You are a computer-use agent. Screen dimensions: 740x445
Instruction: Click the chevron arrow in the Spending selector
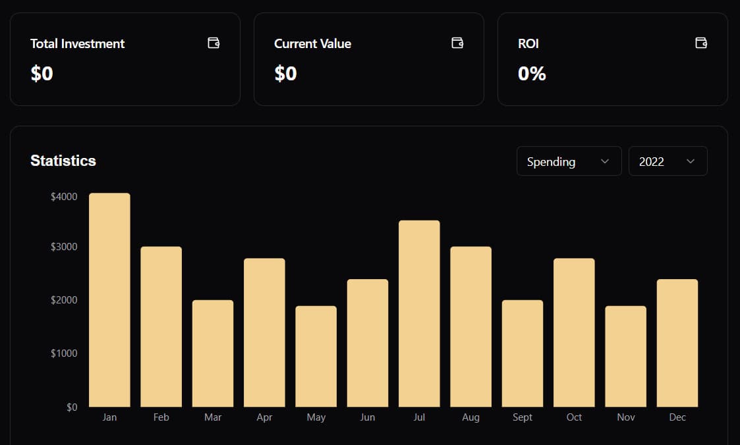(605, 161)
